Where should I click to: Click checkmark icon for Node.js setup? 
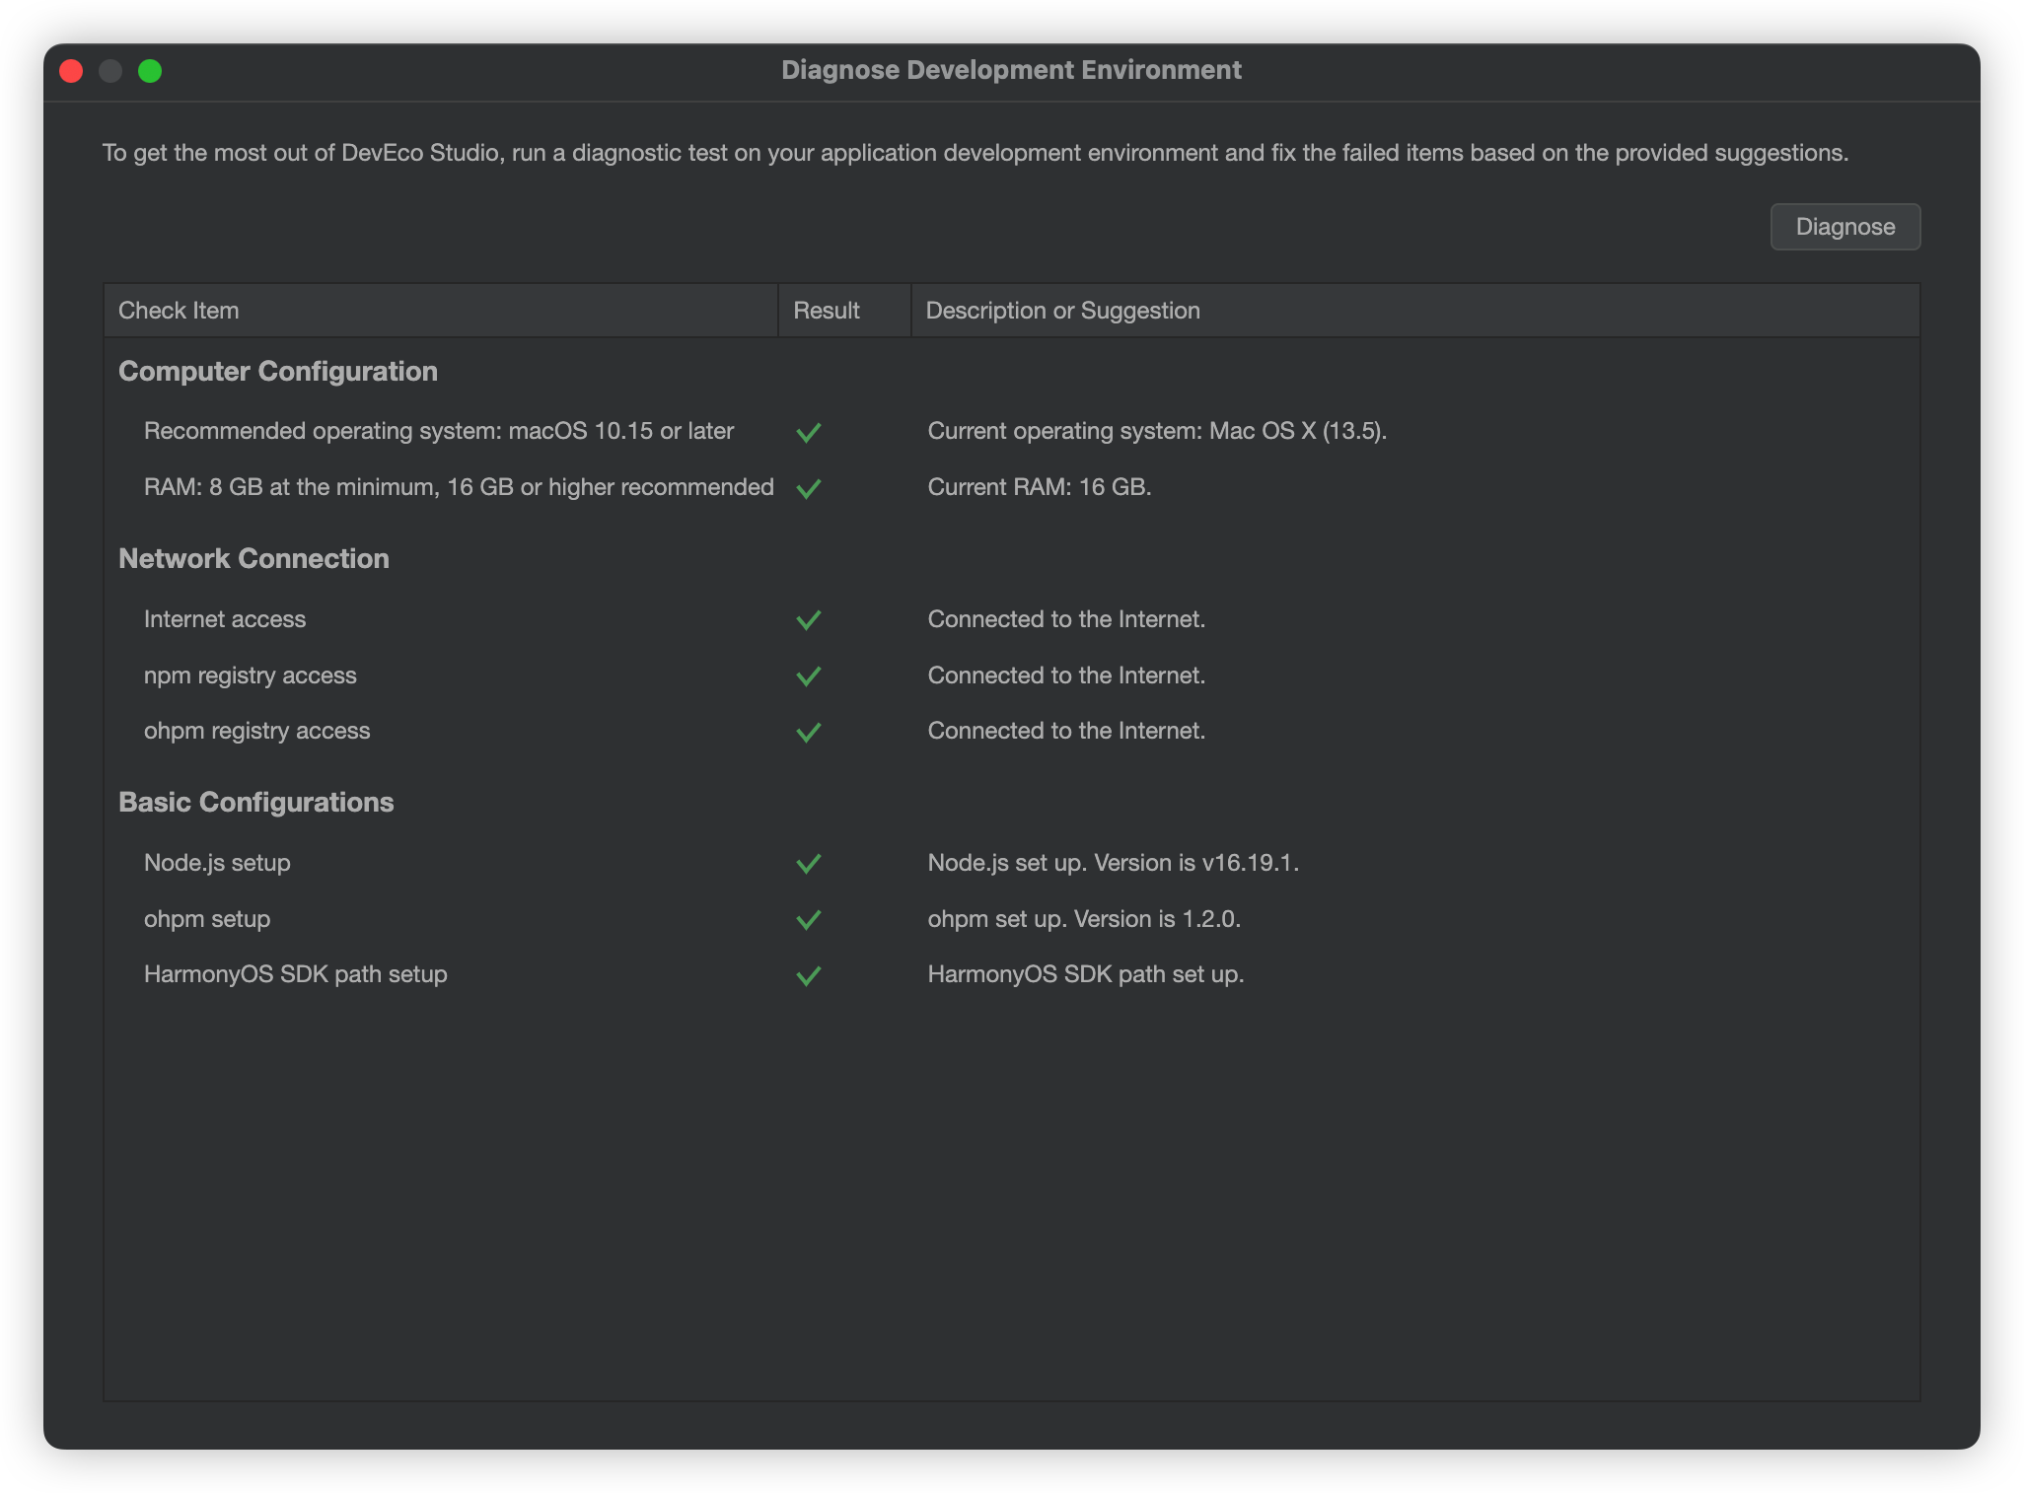pyautogui.click(x=808, y=863)
